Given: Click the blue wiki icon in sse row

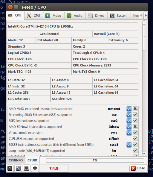Looking at the screenshot, I should pos(129,115).
